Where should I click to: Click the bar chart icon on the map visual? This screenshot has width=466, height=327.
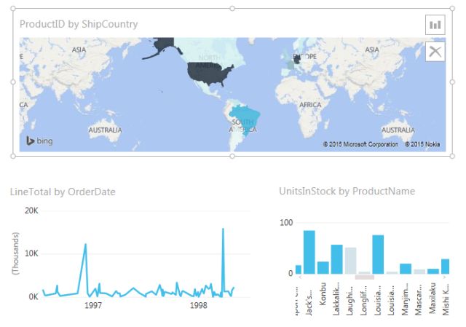coord(435,25)
